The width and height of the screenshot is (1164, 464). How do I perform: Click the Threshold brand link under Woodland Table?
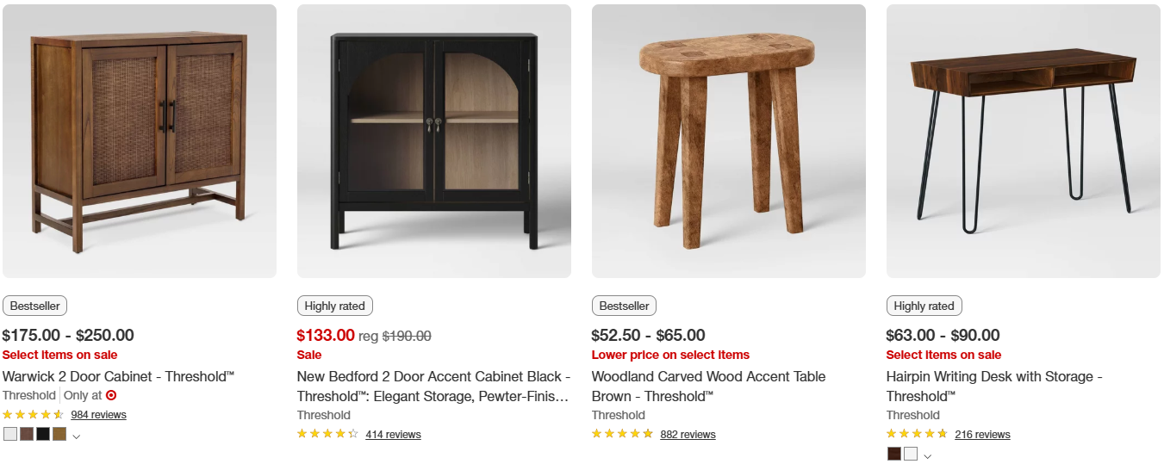tap(618, 415)
